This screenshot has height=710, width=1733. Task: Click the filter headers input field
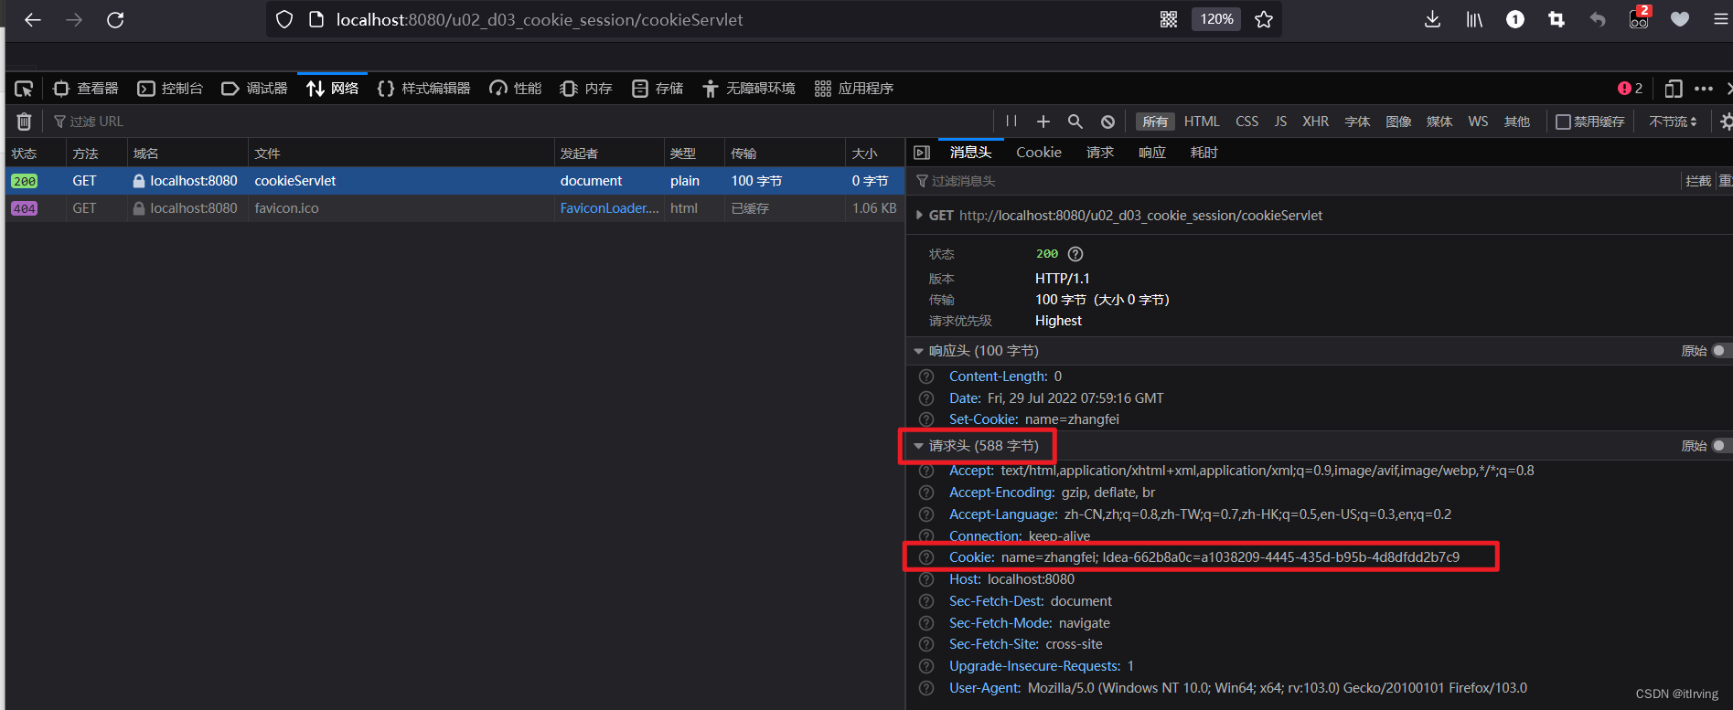click(x=1296, y=181)
